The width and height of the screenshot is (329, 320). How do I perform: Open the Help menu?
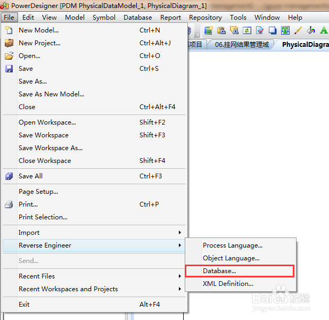pyautogui.click(x=295, y=18)
